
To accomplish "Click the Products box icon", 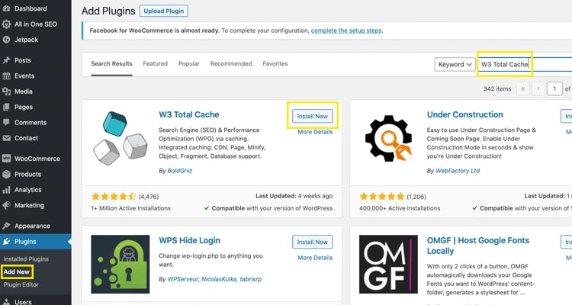I will 6,175.
